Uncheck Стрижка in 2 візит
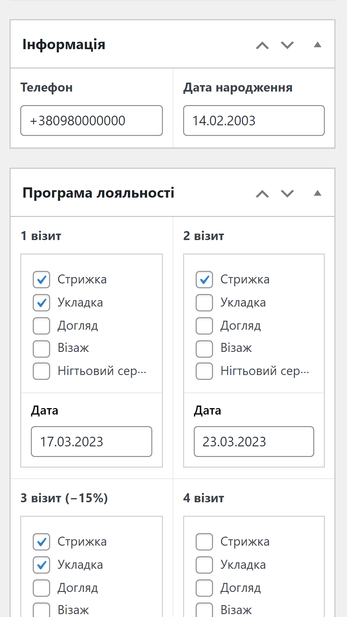Screen dimensions: 347x617 [x=204, y=280]
